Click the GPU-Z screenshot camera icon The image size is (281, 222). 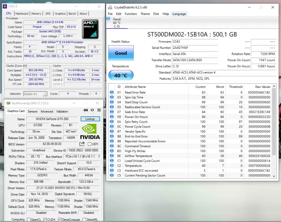[x=86, y=110]
